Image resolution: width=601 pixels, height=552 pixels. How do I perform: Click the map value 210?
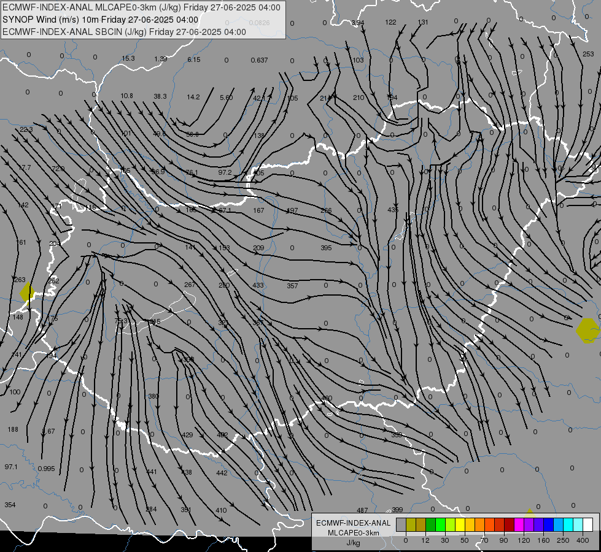click(359, 98)
